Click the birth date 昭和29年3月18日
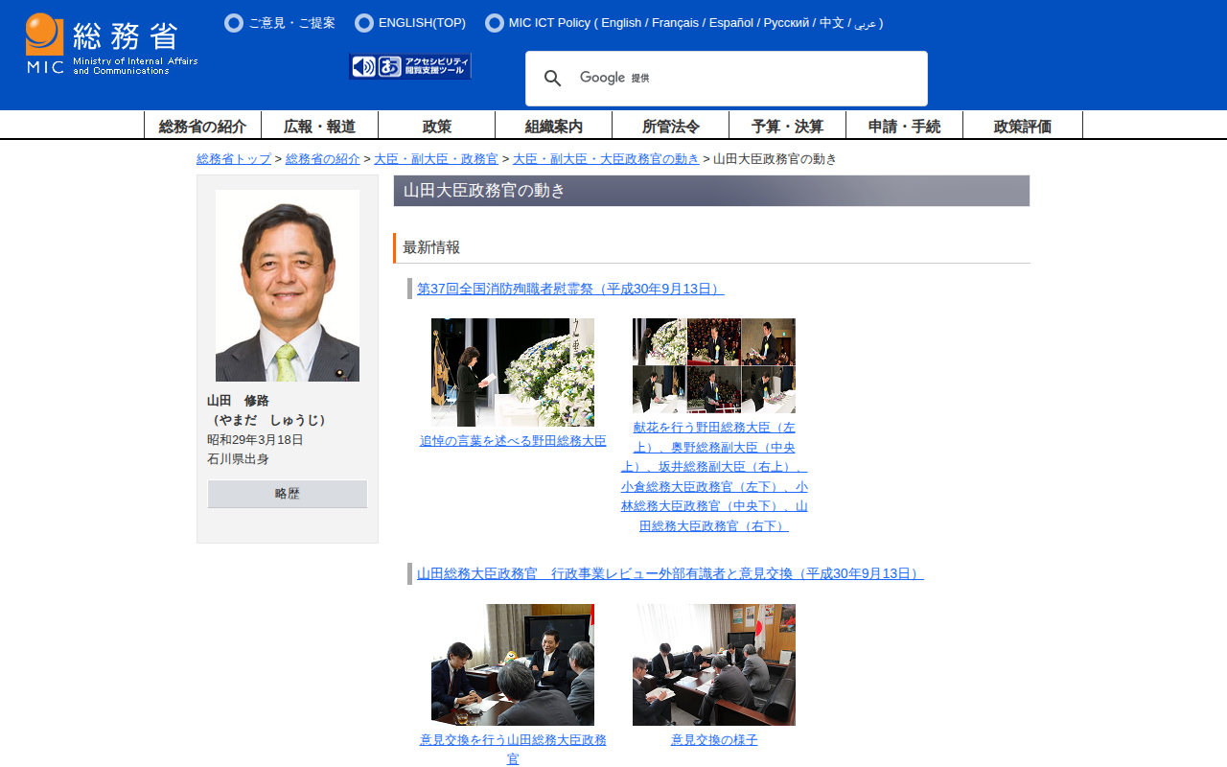The height and width of the screenshot is (767, 1227). [x=255, y=440]
